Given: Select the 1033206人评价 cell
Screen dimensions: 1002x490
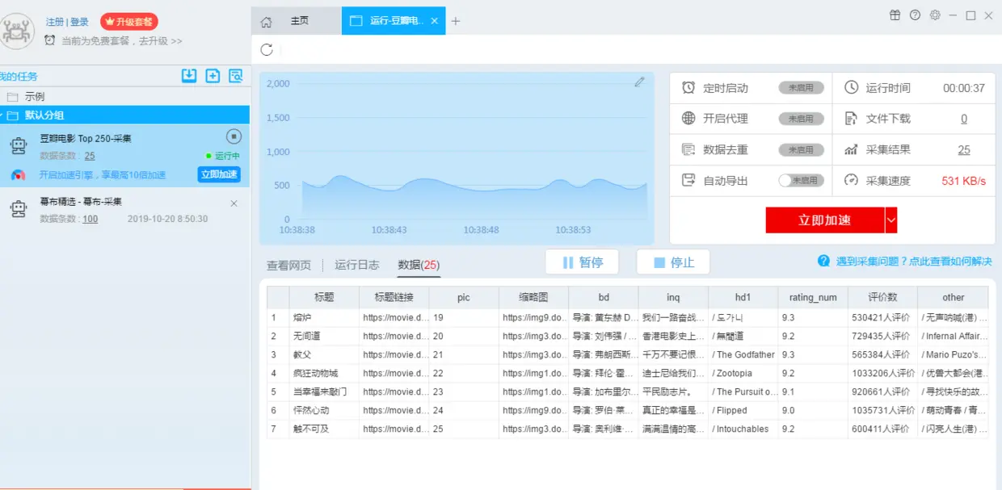Looking at the screenshot, I should [883, 373].
